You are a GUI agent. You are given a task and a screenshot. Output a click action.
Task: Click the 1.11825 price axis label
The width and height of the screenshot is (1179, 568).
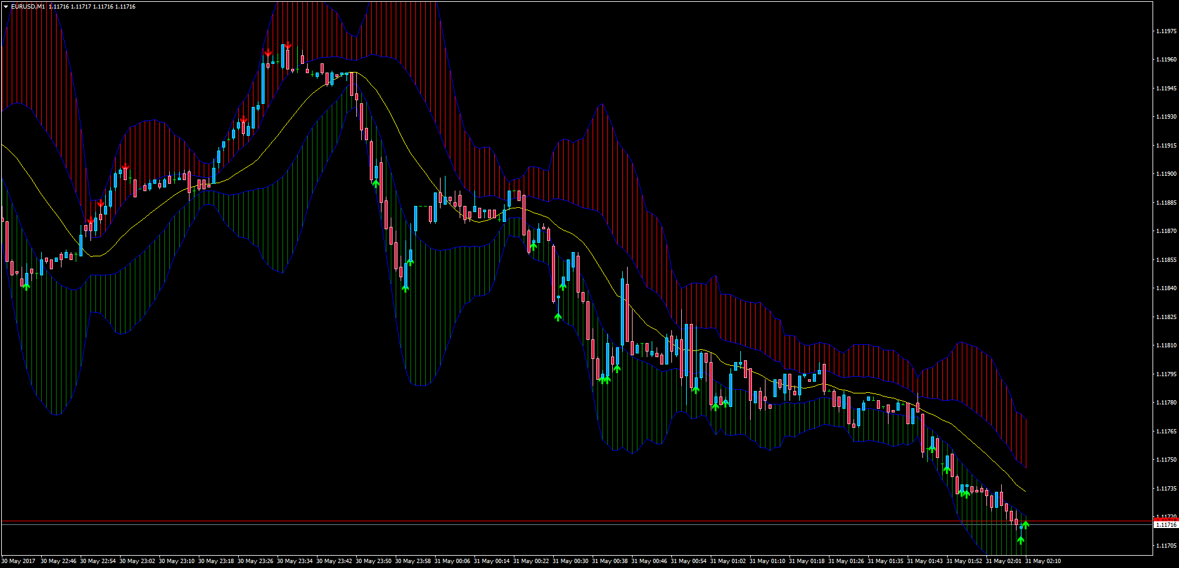[x=1167, y=317]
